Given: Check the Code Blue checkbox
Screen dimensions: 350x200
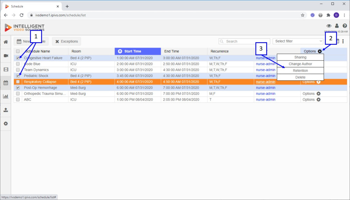Looking at the screenshot, I should coord(18,64).
